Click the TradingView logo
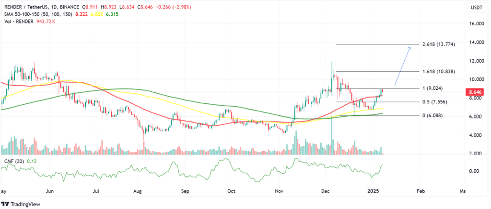The image size is (491, 209). point(21,204)
